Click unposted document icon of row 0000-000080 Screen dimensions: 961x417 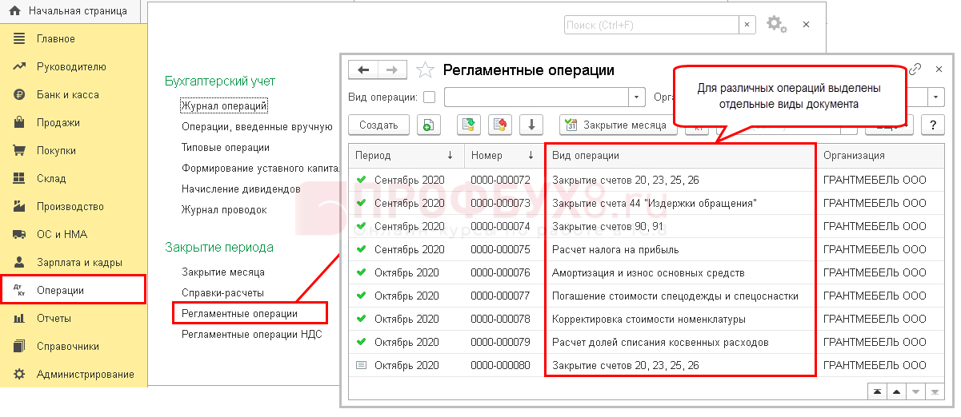click(361, 366)
